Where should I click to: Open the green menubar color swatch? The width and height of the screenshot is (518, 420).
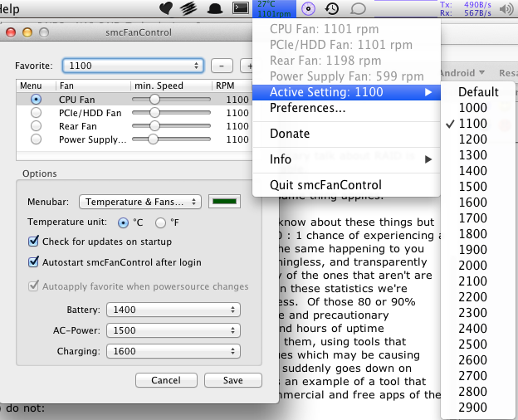224,201
